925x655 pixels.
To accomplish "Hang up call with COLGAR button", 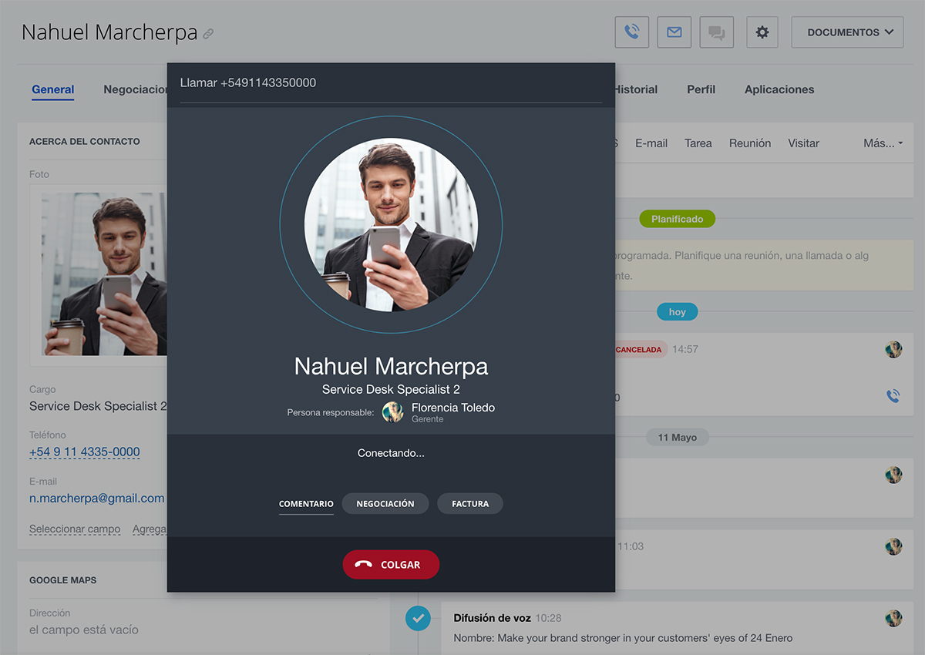I will [x=391, y=564].
